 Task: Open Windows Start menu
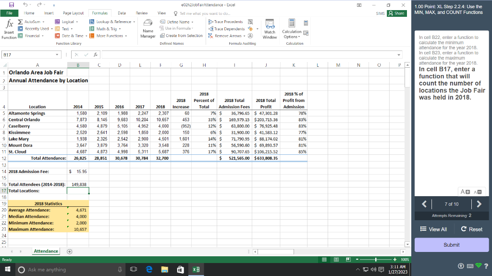coord(8,269)
